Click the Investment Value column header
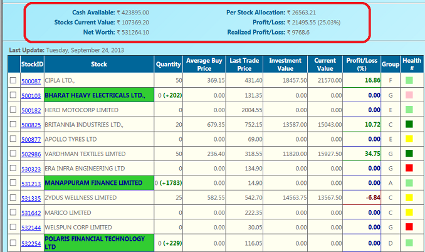 click(285, 64)
